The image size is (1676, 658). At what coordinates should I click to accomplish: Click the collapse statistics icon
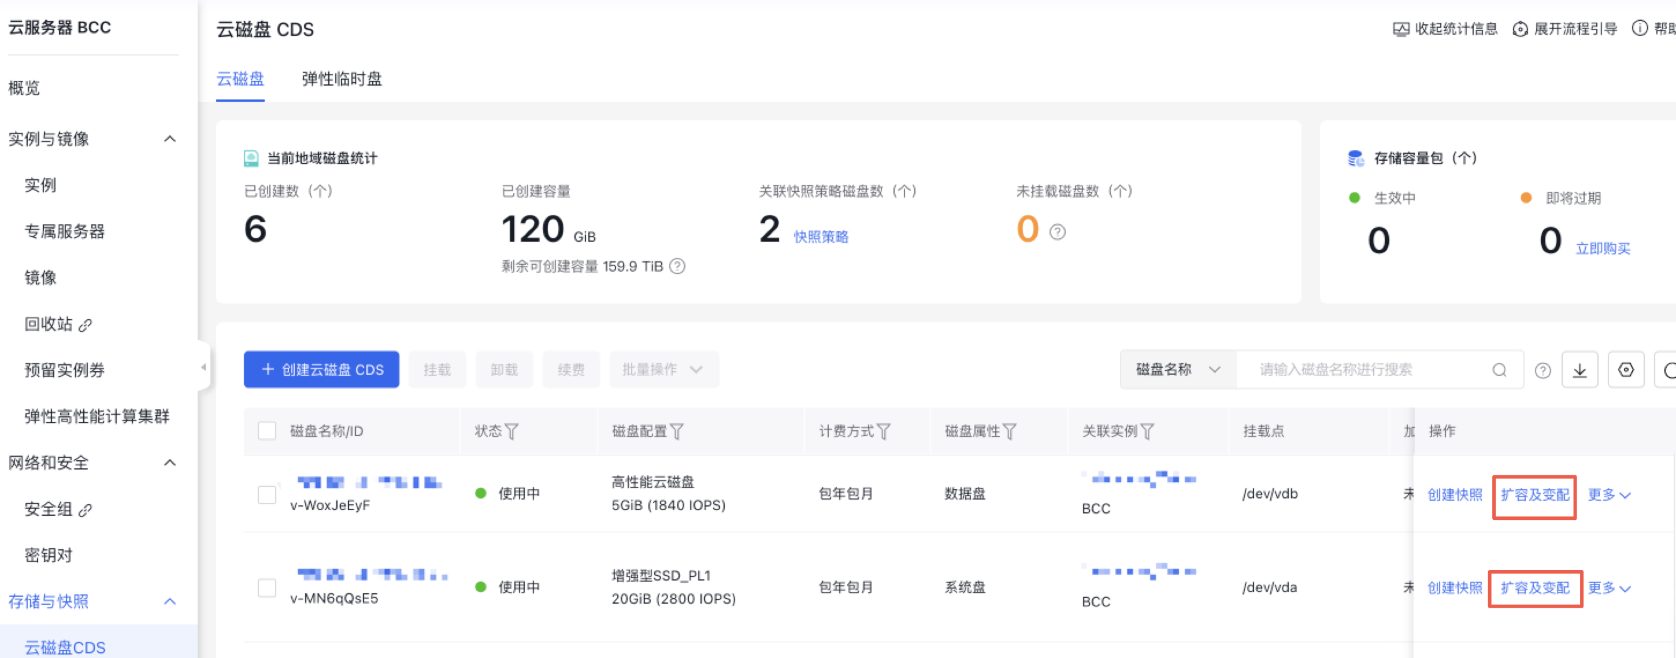1401,29
